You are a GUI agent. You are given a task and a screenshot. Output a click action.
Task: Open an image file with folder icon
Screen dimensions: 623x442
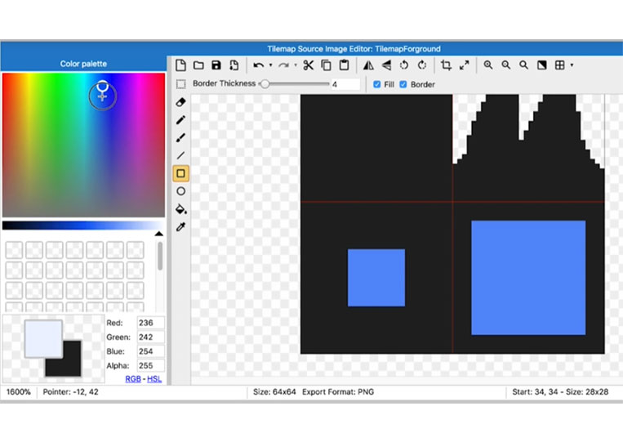[198, 65]
